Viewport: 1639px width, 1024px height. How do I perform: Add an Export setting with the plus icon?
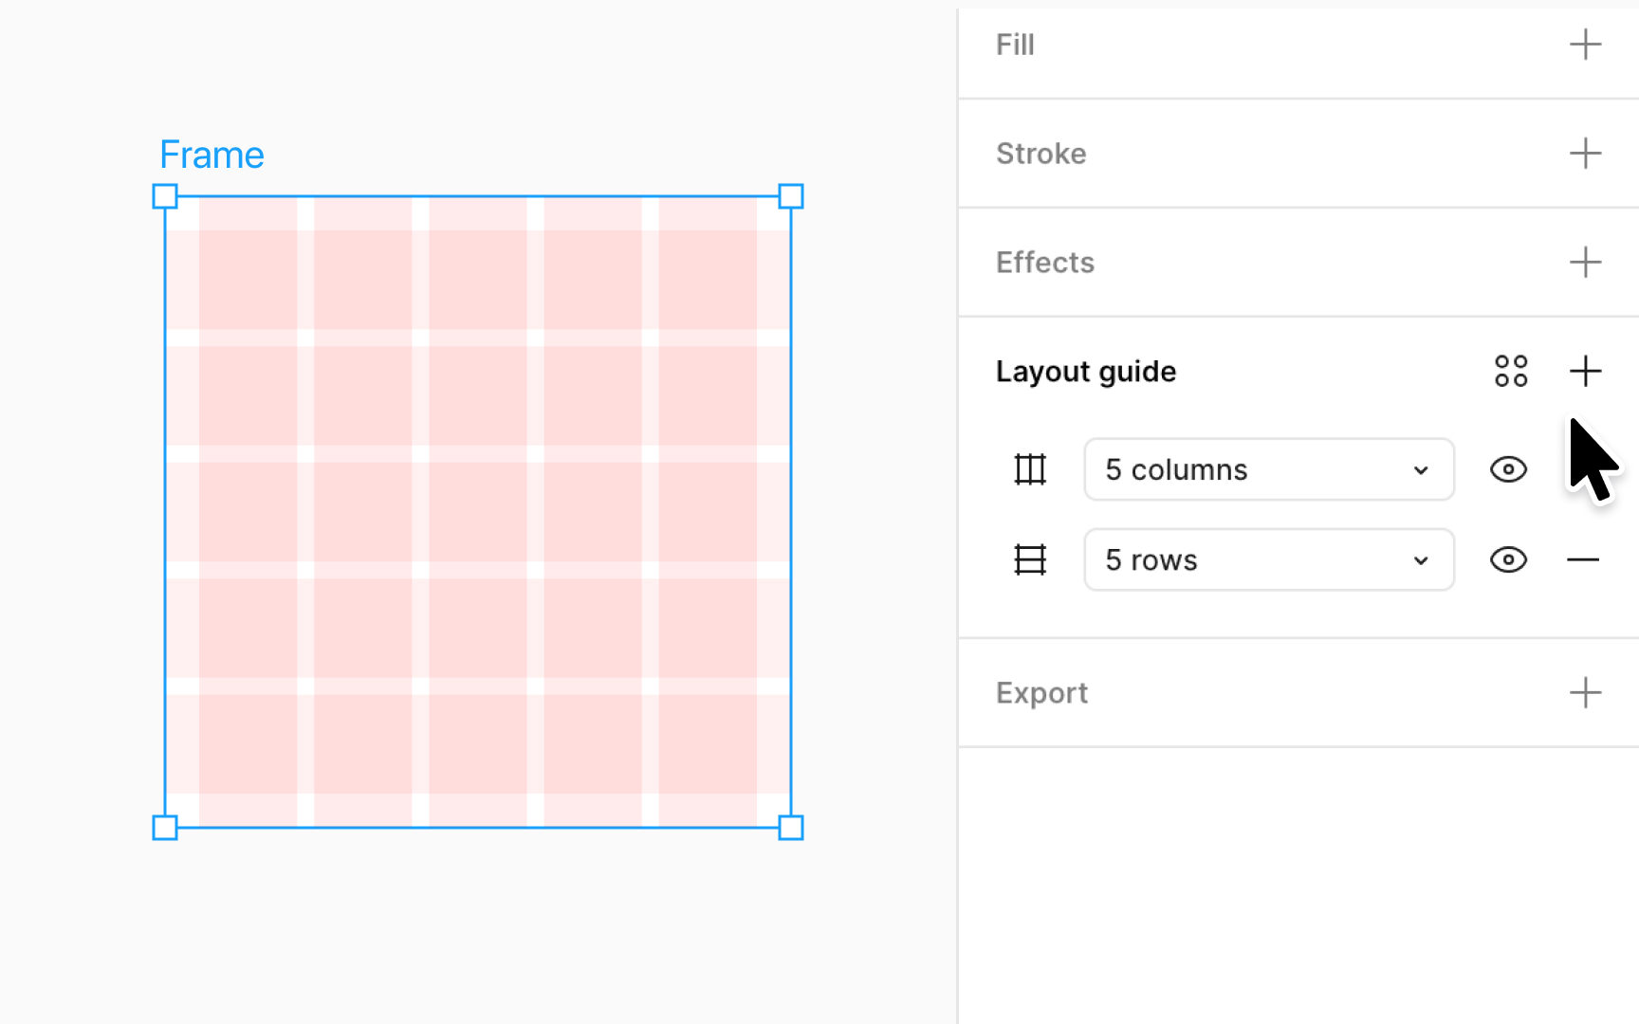coord(1585,692)
